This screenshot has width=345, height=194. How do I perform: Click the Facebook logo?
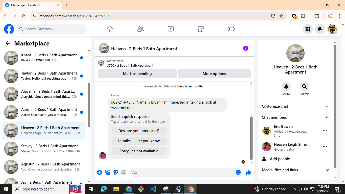(x=9, y=29)
